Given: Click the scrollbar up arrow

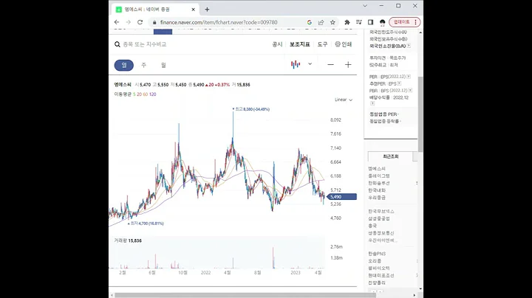Looking at the screenshot, I should pyautogui.click(x=420, y=32).
